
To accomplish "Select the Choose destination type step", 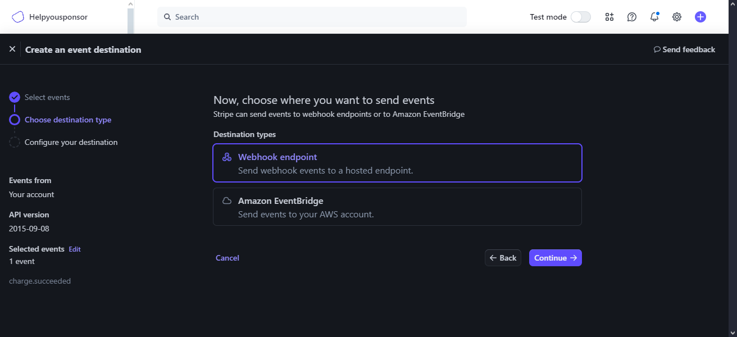I will click(68, 120).
